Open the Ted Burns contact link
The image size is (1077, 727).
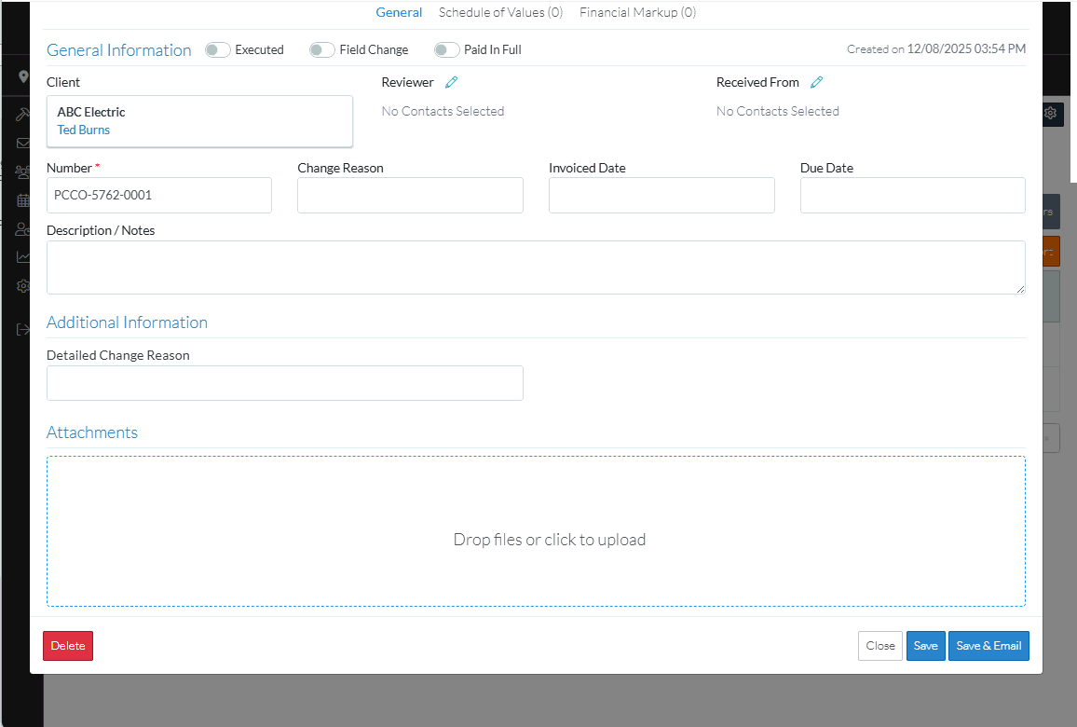(84, 130)
